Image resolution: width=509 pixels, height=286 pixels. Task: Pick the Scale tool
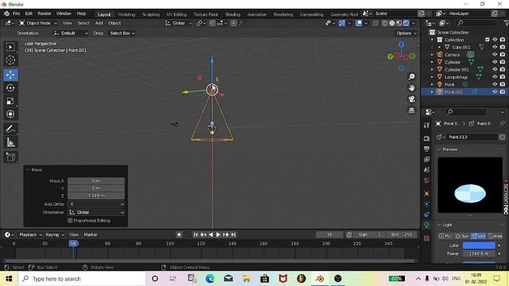pyautogui.click(x=10, y=101)
